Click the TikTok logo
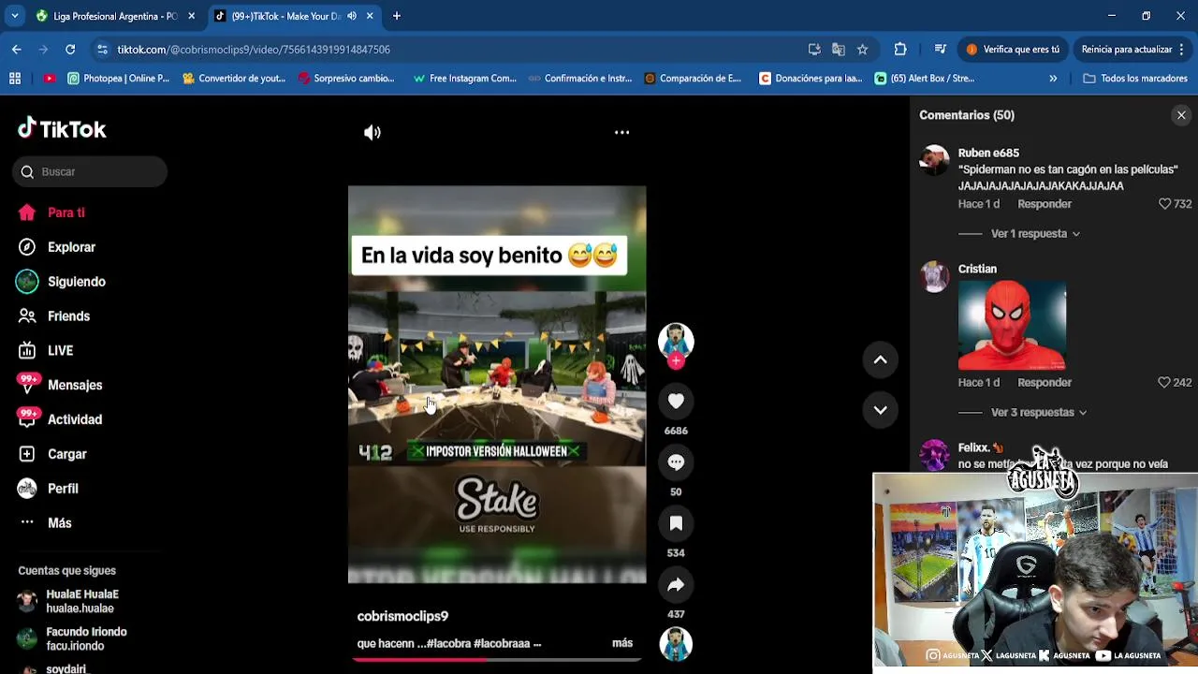Viewport: 1198px width, 674px height. 62,128
